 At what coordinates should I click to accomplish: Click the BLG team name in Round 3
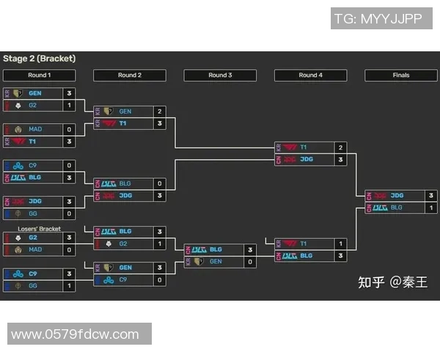pyautogui.click(x=216, y=249)
